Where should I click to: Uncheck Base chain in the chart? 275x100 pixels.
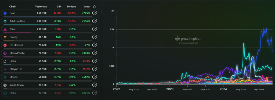click(95, 13)
